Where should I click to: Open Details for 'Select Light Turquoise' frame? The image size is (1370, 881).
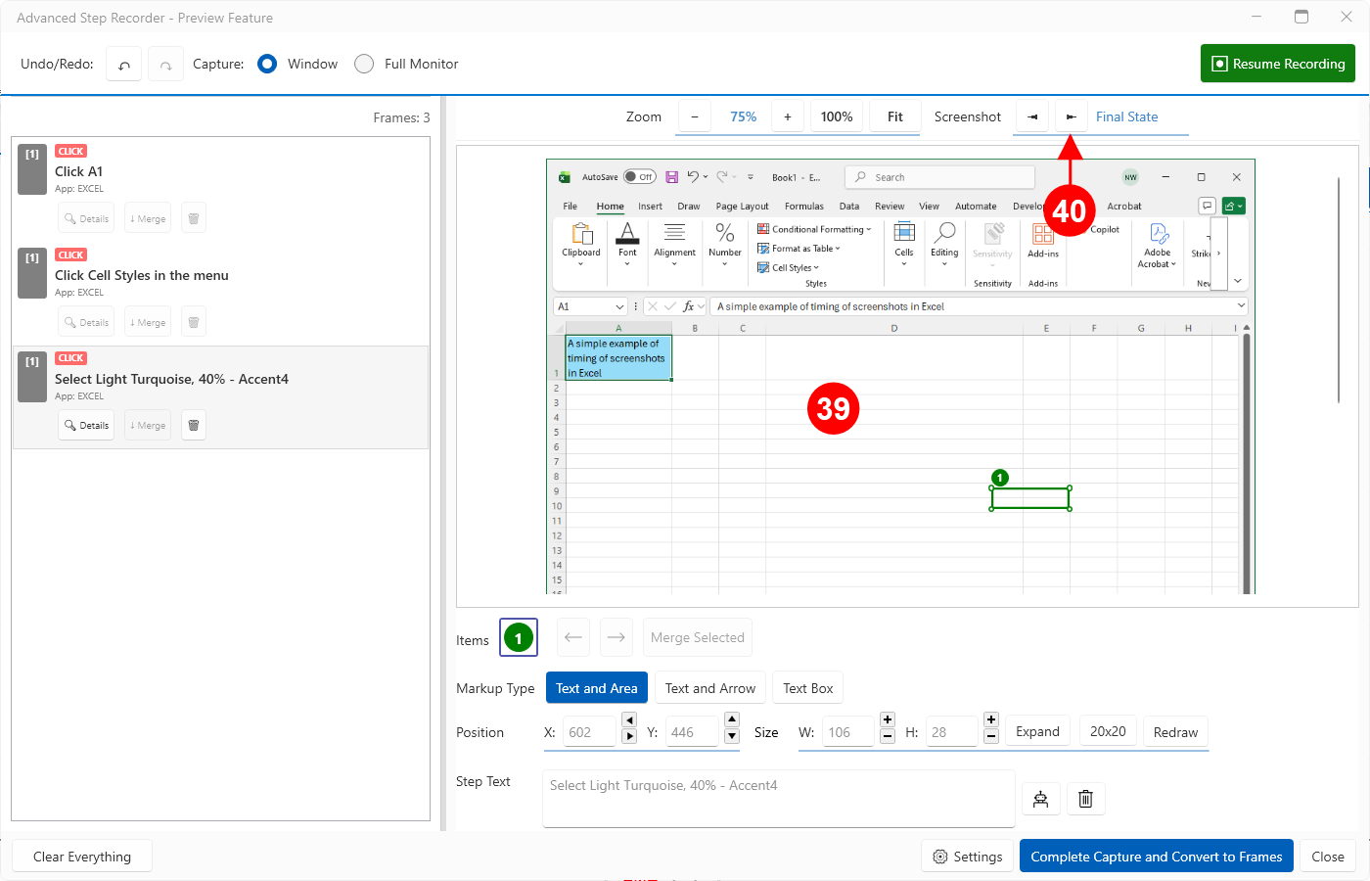click(86, 426)
